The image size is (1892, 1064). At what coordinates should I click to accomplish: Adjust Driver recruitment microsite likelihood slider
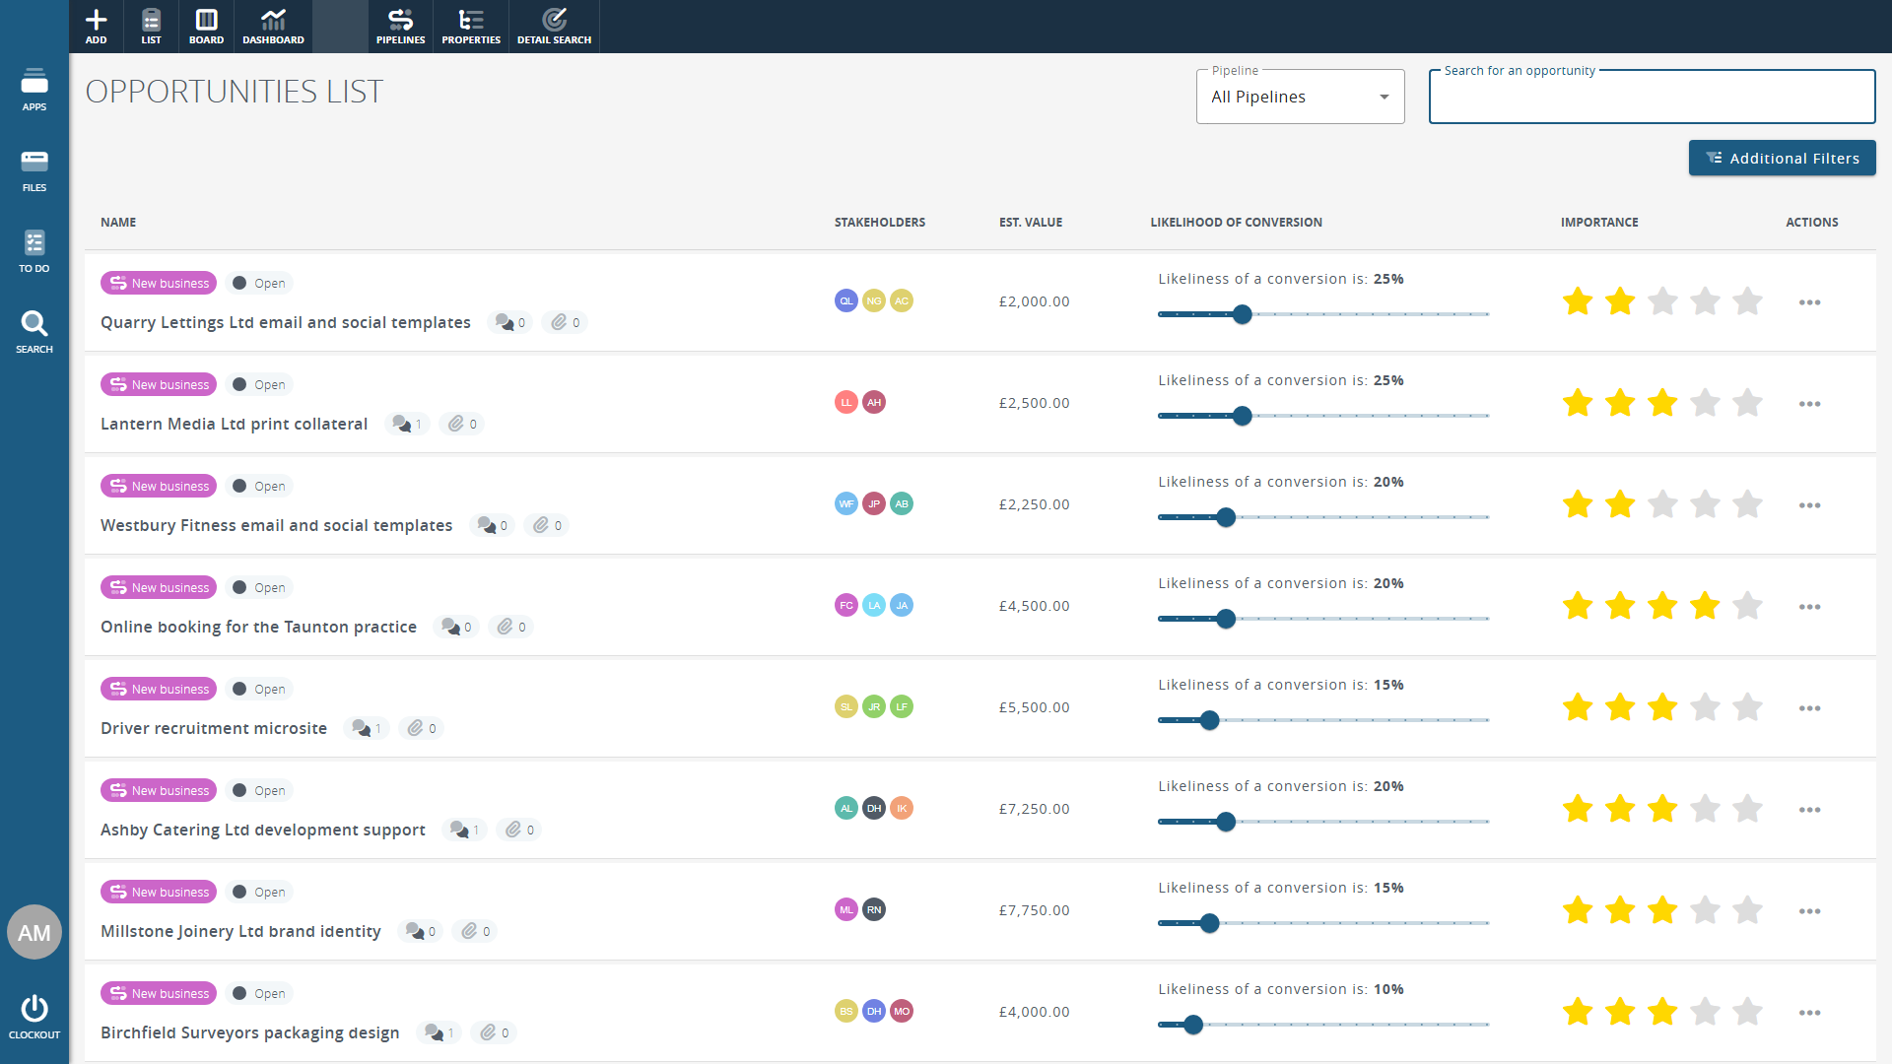(x=1209, y=720)
